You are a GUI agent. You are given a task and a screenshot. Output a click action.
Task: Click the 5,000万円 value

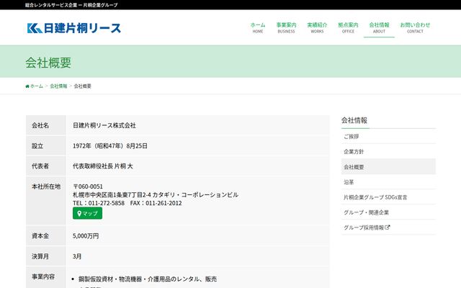pos(86,235)
